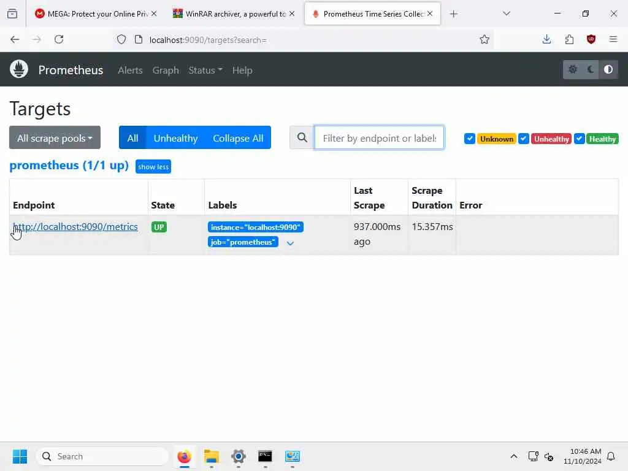
Task: Open the Help page
Action: point(242,70)
